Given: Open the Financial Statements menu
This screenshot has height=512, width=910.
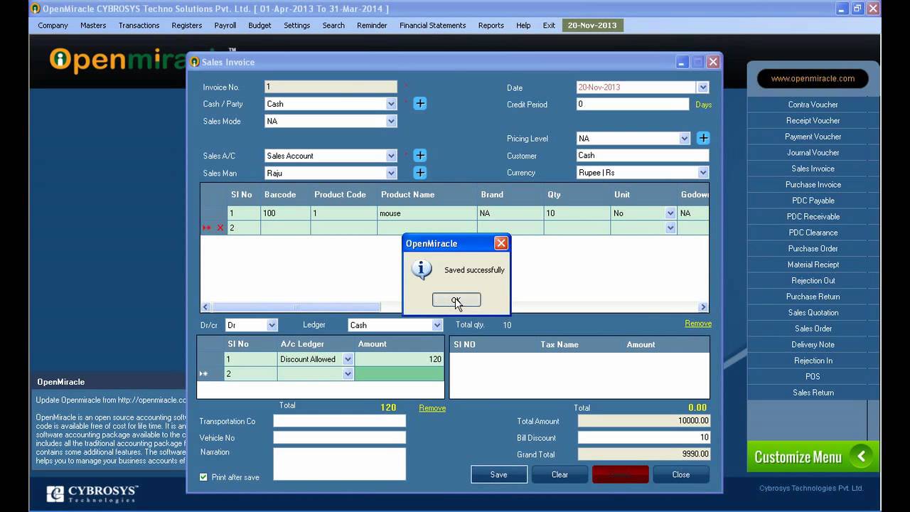Looking at the screenshot, I should pyautogui.click(x=433, y=25).
